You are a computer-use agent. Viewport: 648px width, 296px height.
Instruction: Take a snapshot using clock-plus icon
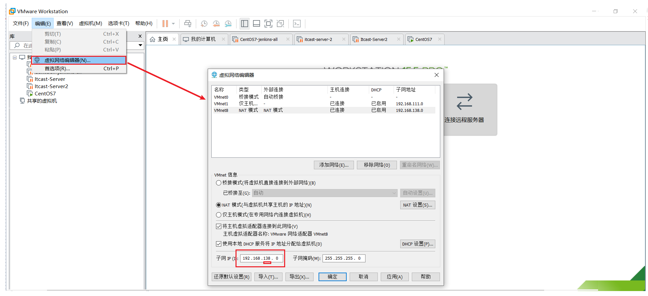204,23
